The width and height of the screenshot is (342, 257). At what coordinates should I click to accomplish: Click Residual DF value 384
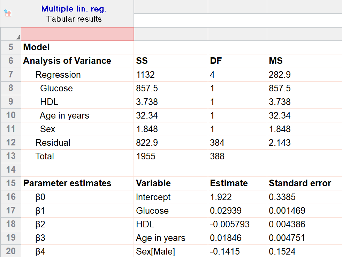(x=217, y=143)
